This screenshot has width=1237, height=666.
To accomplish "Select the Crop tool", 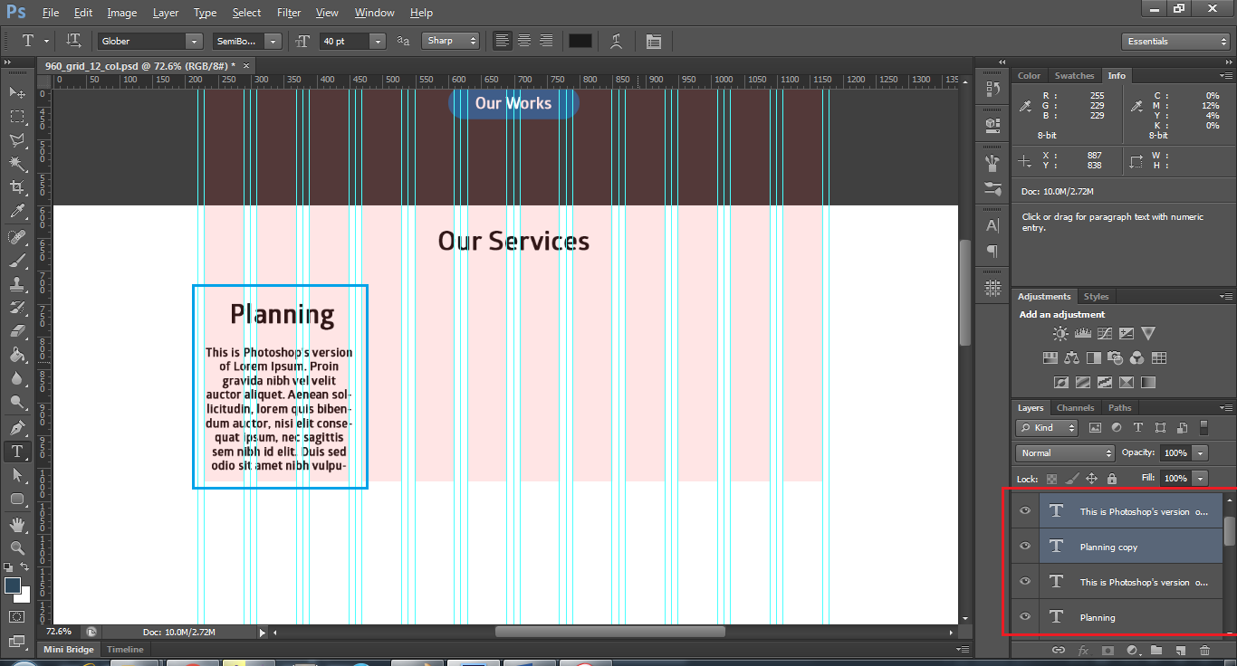I will (x=16, y=187).
